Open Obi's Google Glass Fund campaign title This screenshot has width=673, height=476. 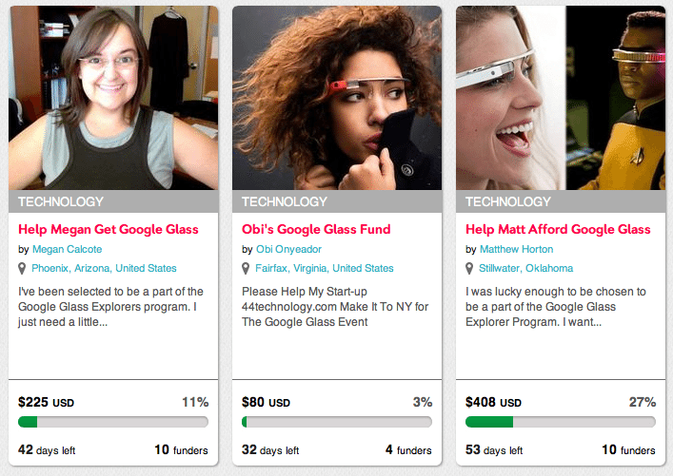(x=316, y=229)
